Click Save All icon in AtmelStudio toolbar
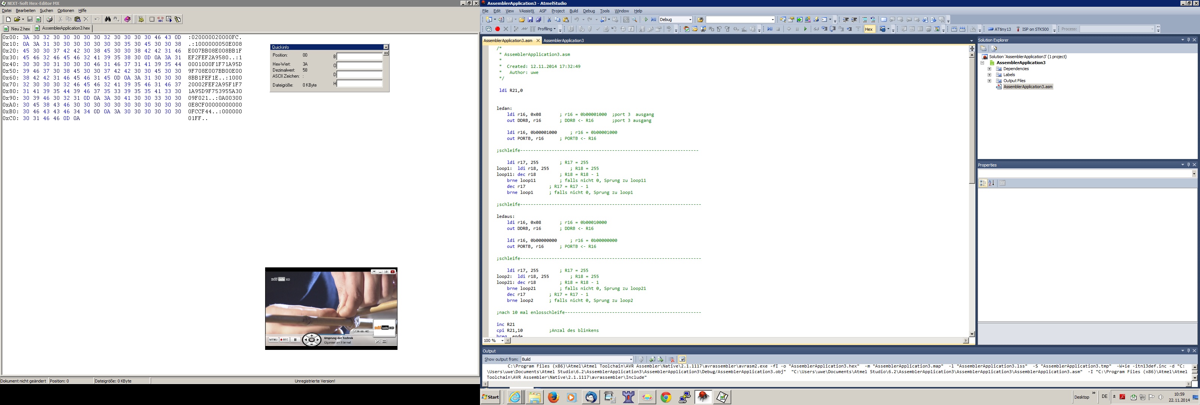This screenshot has width=1200, height=405. tap(538, 19)
